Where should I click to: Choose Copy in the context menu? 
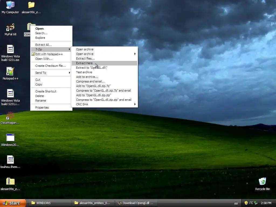coord(51,84)
